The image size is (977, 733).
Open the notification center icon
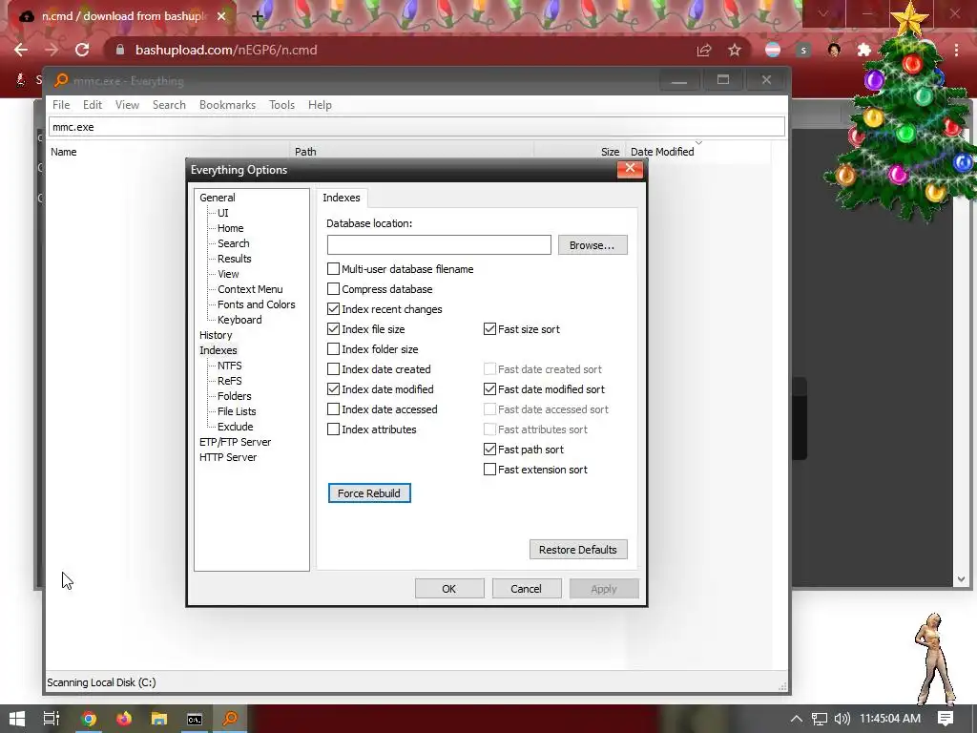click(x=946, y=719)
